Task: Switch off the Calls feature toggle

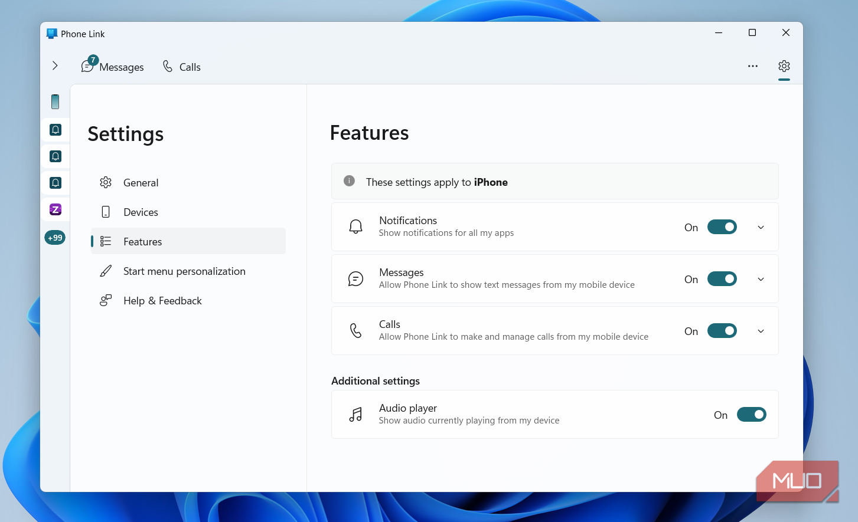Action: pos(722,331)
